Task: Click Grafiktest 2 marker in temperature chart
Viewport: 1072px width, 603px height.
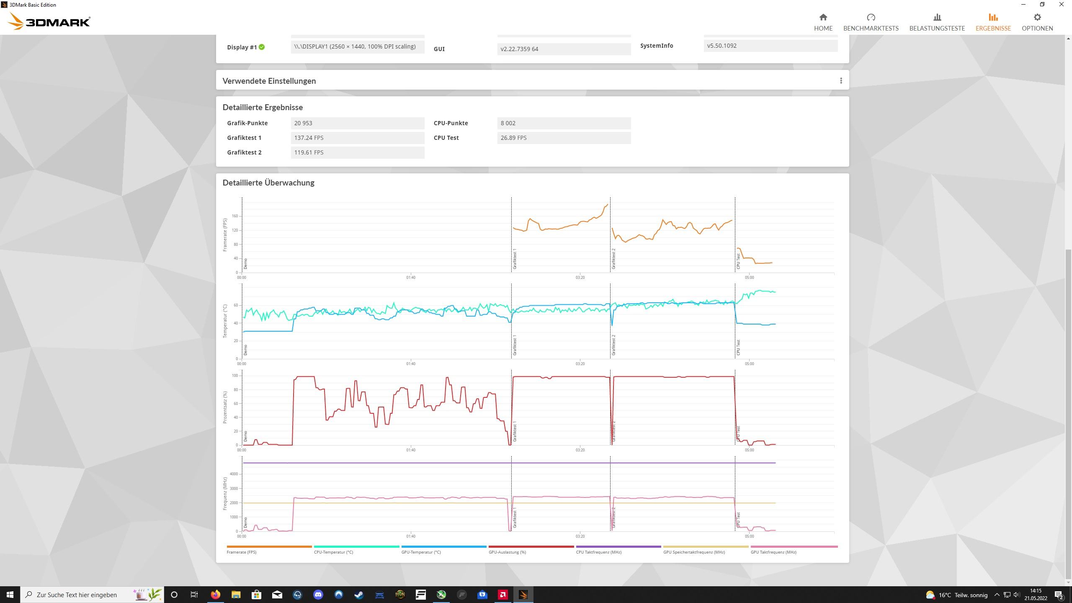Action: coord(613,345)
